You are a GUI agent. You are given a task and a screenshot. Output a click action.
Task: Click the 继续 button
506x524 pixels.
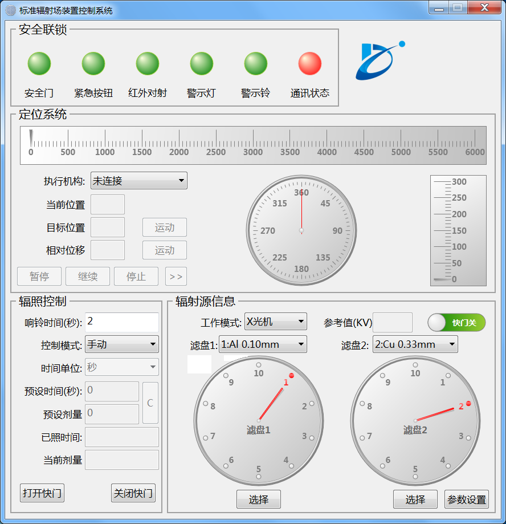(x=88, y=277)
